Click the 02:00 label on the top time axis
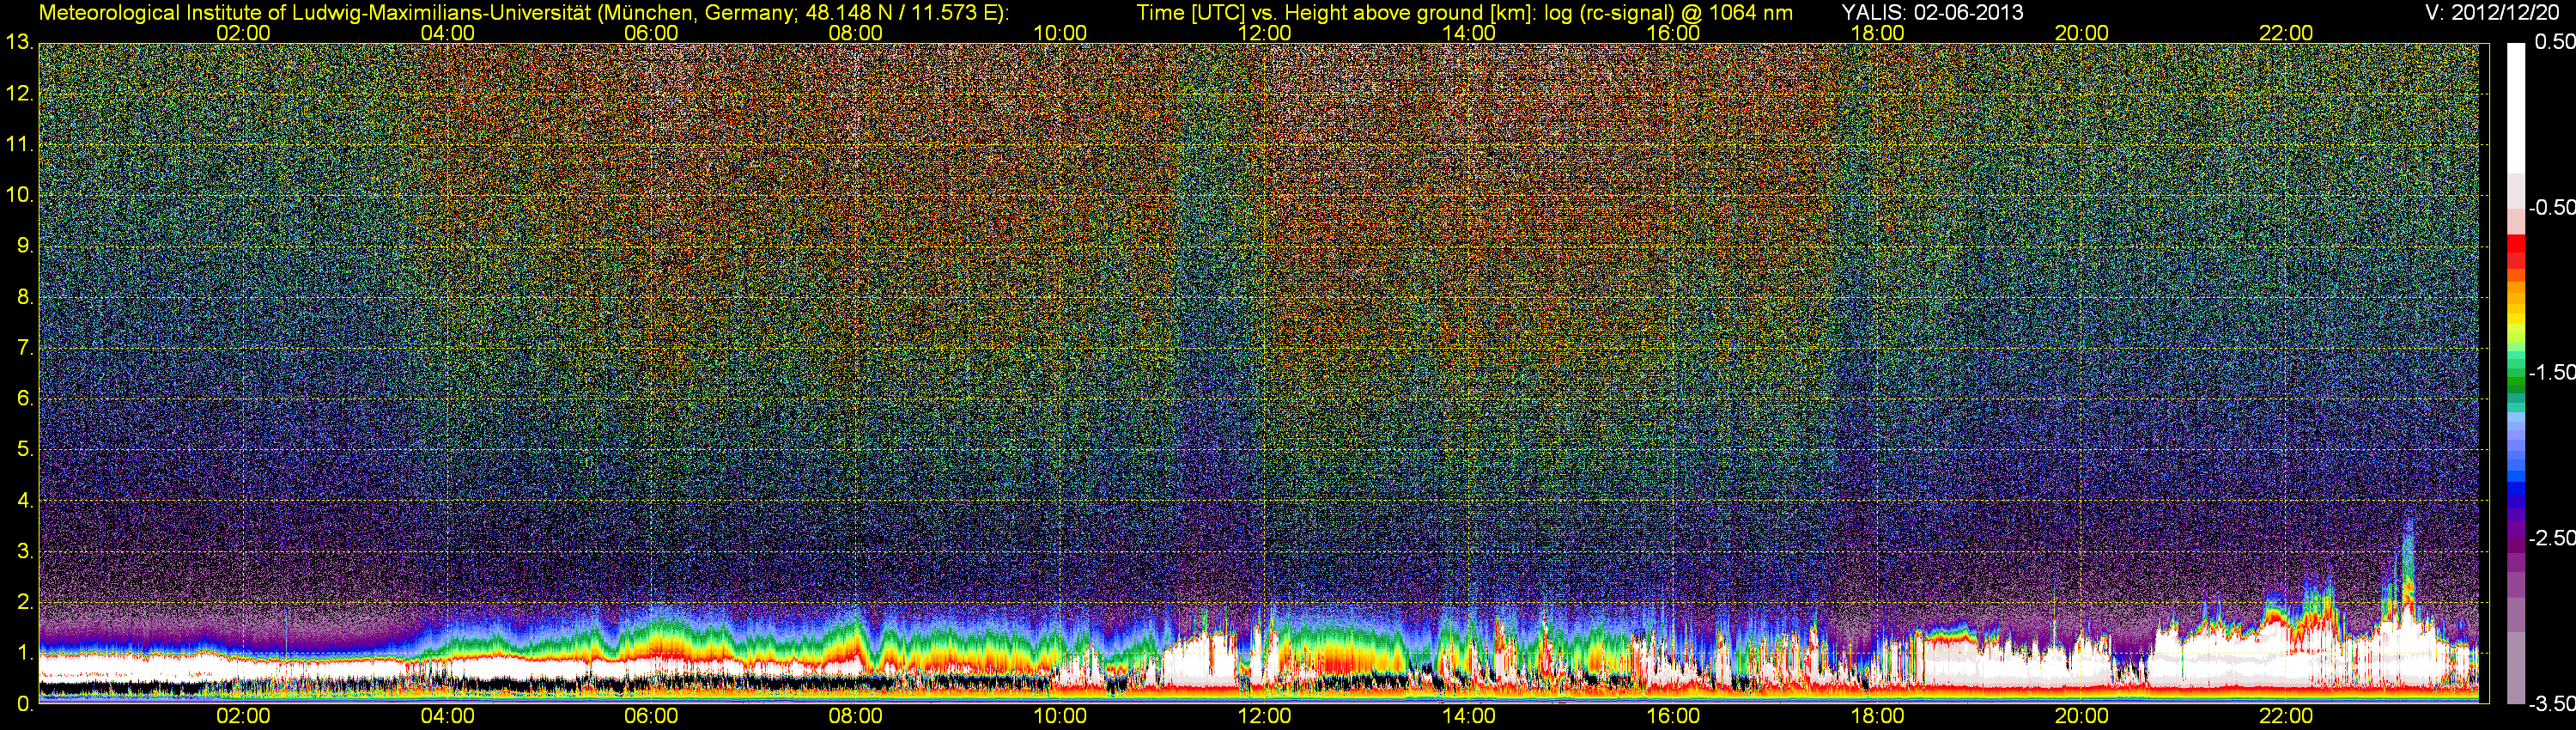2576x730 pixels. (243, 33)
